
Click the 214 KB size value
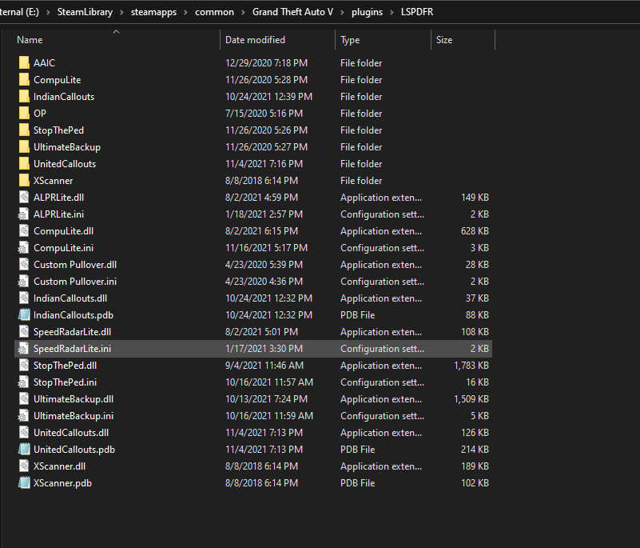(475, 449)
